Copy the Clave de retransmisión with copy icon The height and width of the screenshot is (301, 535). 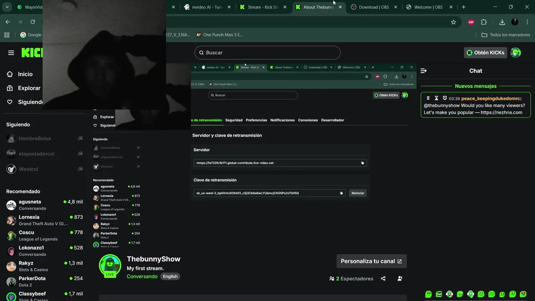click(x=341, y=193)
